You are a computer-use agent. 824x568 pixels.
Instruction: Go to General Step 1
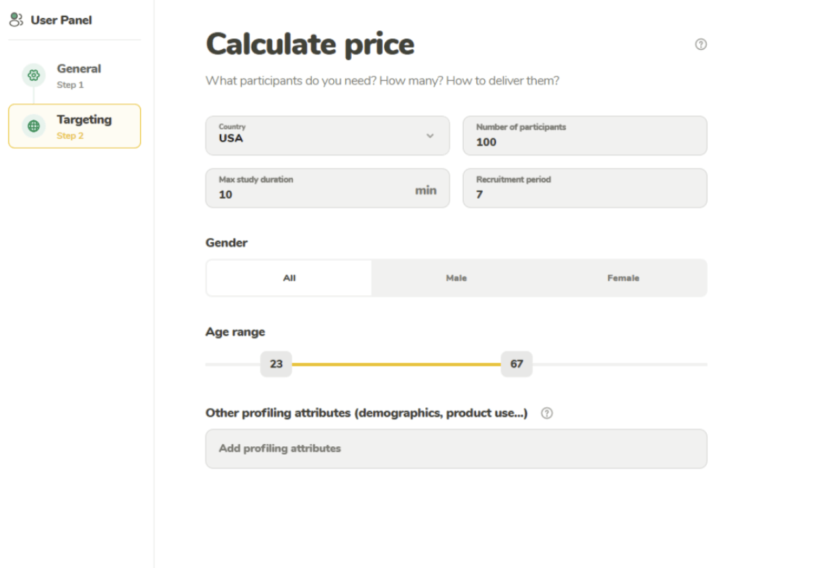coord(79,75)
